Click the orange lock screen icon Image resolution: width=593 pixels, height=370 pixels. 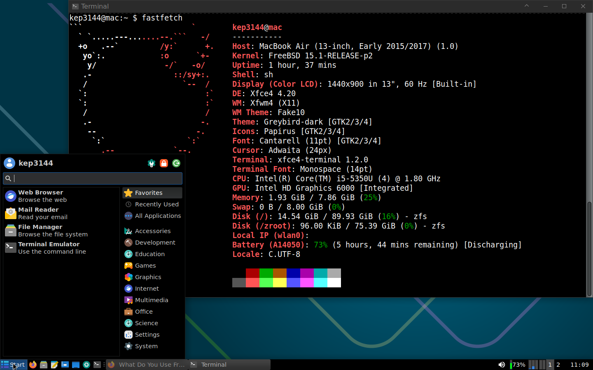(x=164, y=163)
